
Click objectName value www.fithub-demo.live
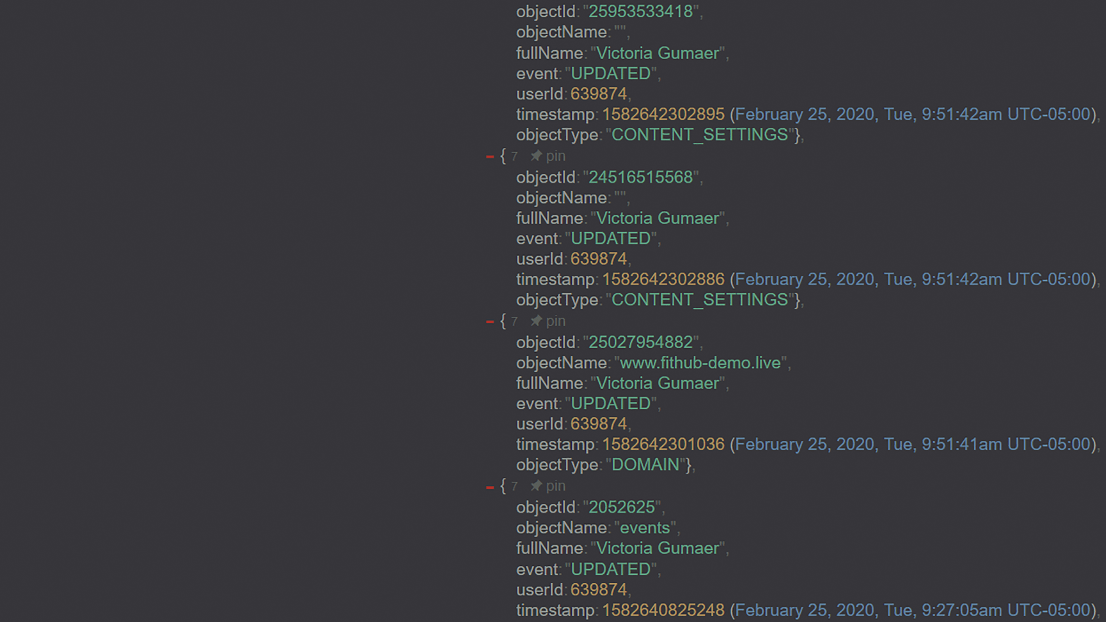(700, 363)
